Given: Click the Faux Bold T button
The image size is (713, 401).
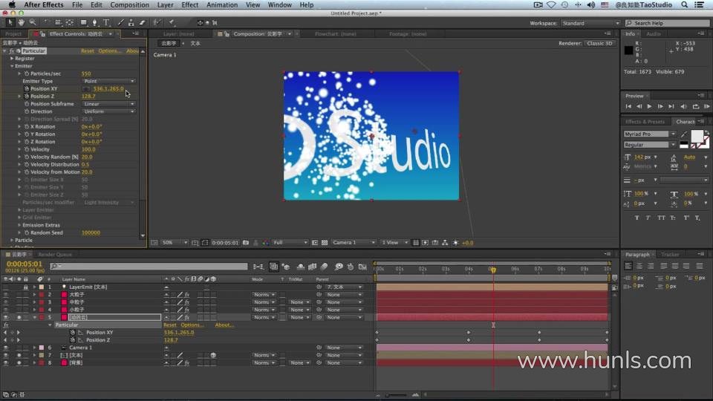Looking at the screenshot, I should pyautogui.click(x=637, y=218).
